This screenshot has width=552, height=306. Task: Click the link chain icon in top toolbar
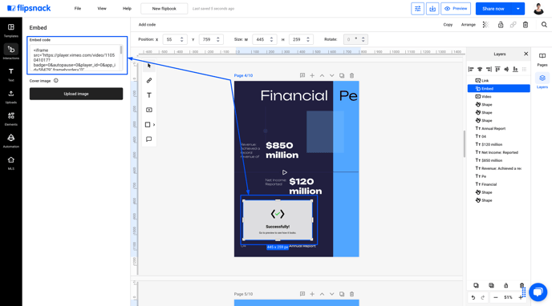[x=513, y=25]
